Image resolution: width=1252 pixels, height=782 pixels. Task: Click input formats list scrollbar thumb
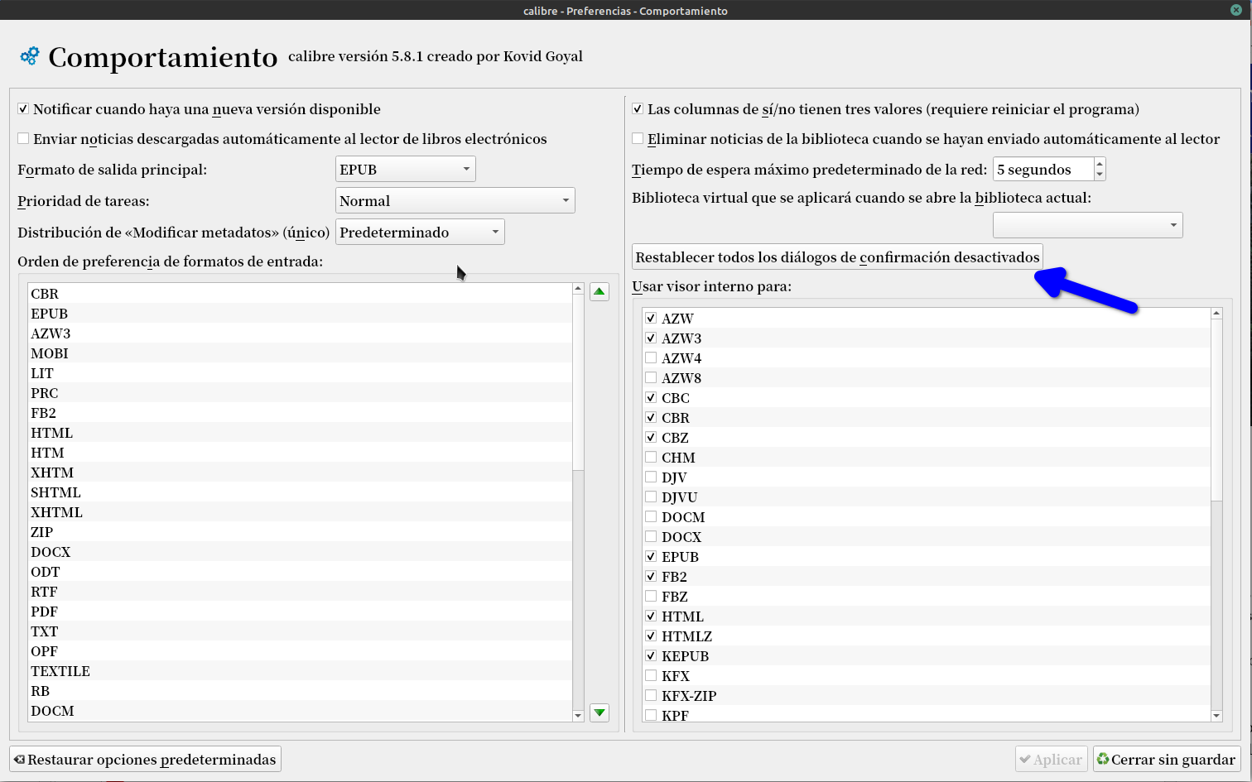578,381
